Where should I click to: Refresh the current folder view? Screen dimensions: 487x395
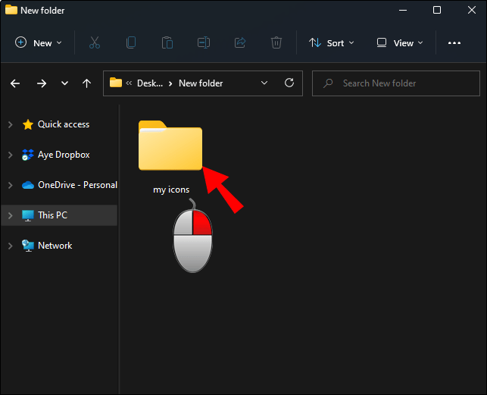point(289,83)
